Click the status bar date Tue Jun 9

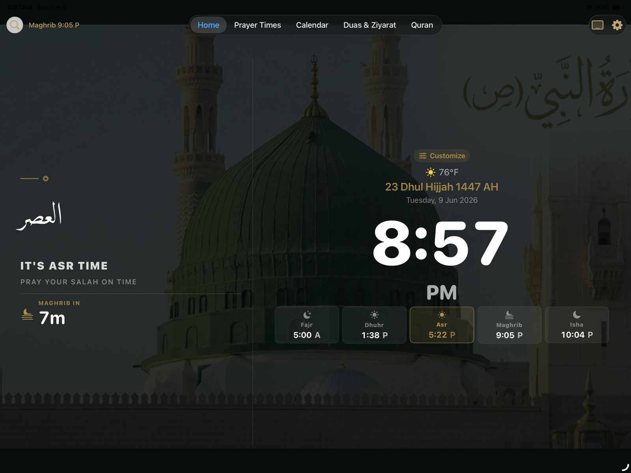[51, 7]
